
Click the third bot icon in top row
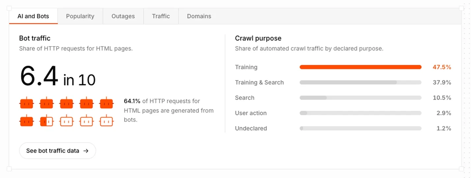click(67, 103)
